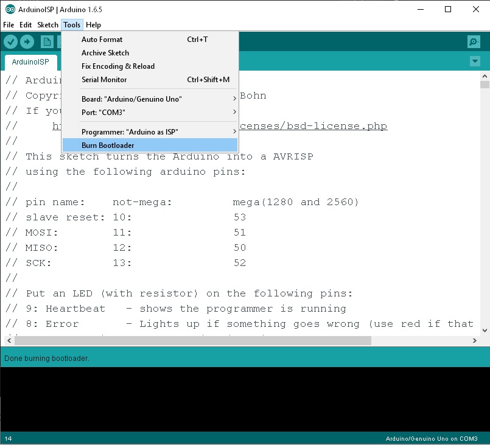490x445 pixels.
Task: Click line number 14 in status bar
Action: tap(8, 438)
